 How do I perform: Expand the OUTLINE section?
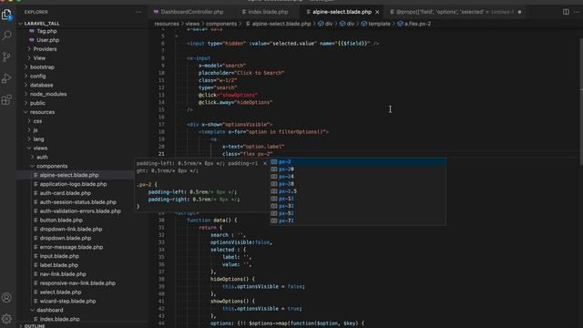[35, 325]
